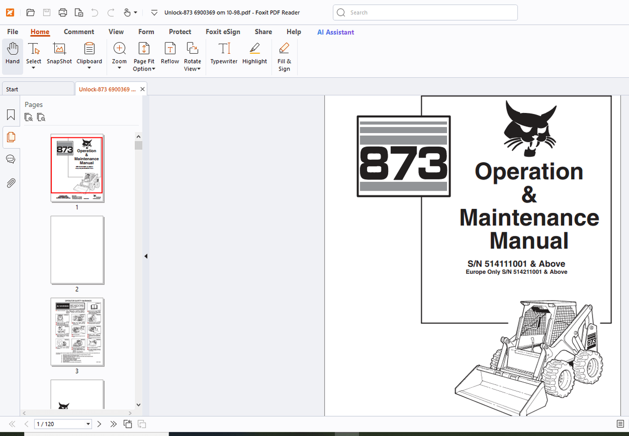
Task: Select page 3 thumbnail
Action: pyautogui.click(x=77, y=332)
